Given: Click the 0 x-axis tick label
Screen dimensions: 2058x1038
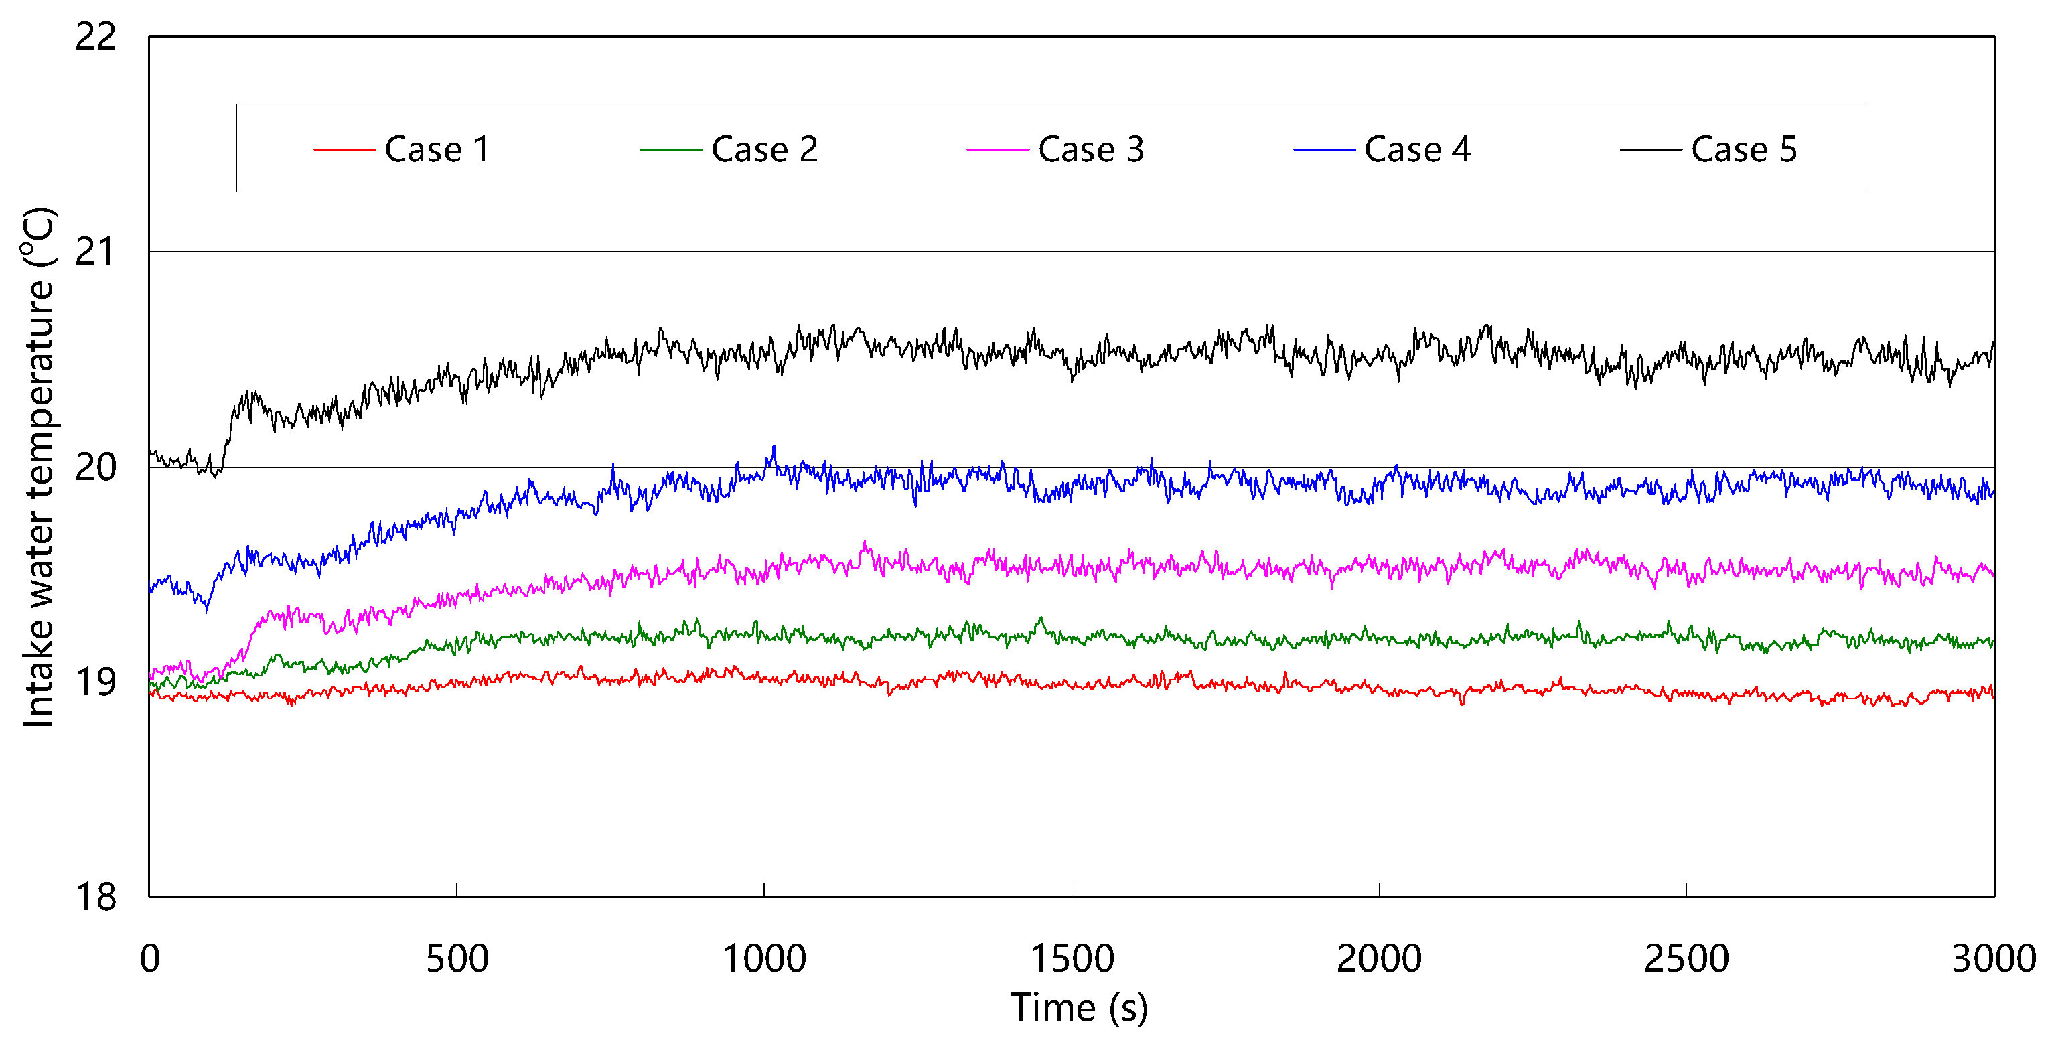Looking at the screenshot, I should tap(149, 958).
